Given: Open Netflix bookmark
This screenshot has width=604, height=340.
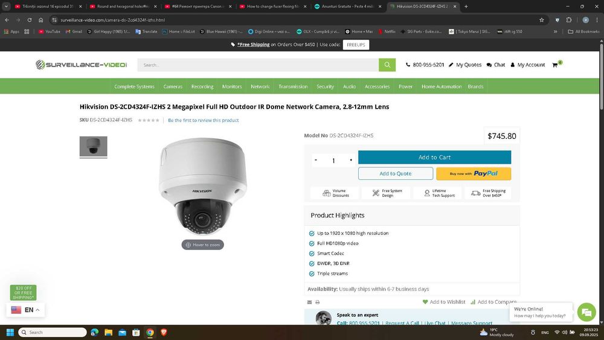Looking at the screenshot, I should coord(387,31).
